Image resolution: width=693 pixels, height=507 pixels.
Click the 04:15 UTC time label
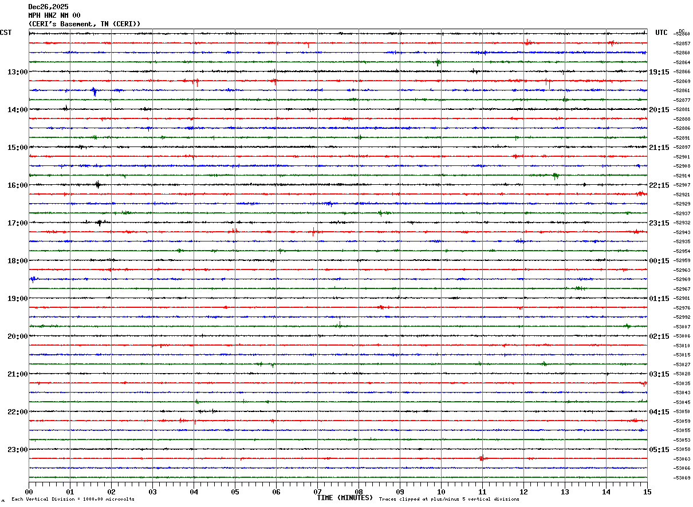[x=659, y=411]
